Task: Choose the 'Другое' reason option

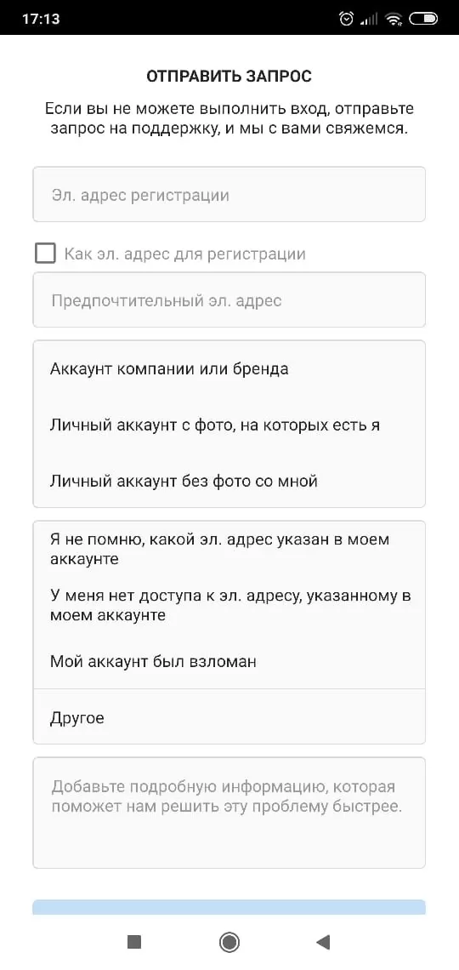Action: [229, 717]
